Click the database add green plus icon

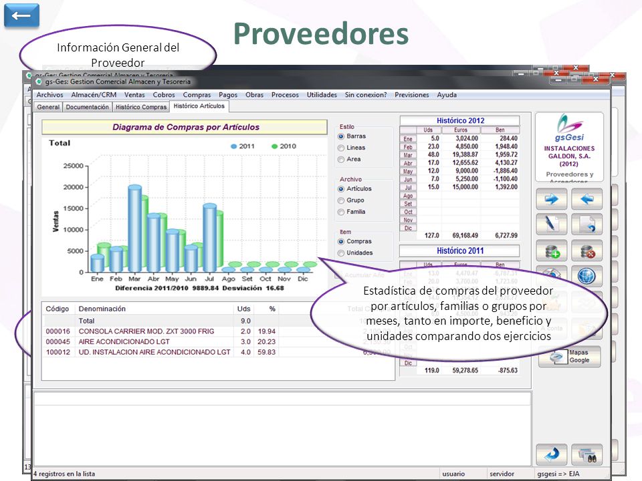coord(551,251)
